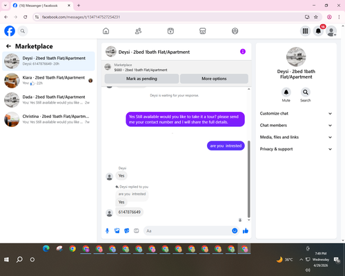Viewport: 345px width, 276px height.
Task: Click the browser reload button
Action: point(26,17)
